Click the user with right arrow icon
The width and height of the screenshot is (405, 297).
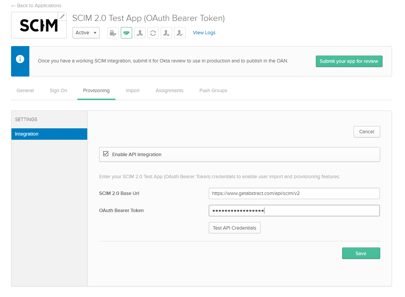click(x=166, y=33)
